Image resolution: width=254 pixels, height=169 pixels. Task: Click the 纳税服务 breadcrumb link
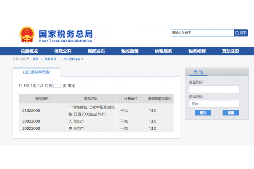click(x=50, y=59)
